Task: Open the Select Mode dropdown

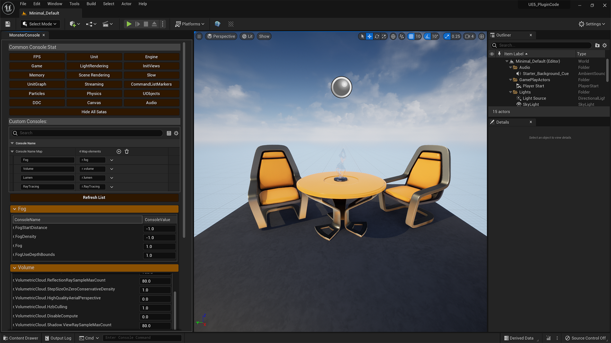Action: tap(40, 24)
